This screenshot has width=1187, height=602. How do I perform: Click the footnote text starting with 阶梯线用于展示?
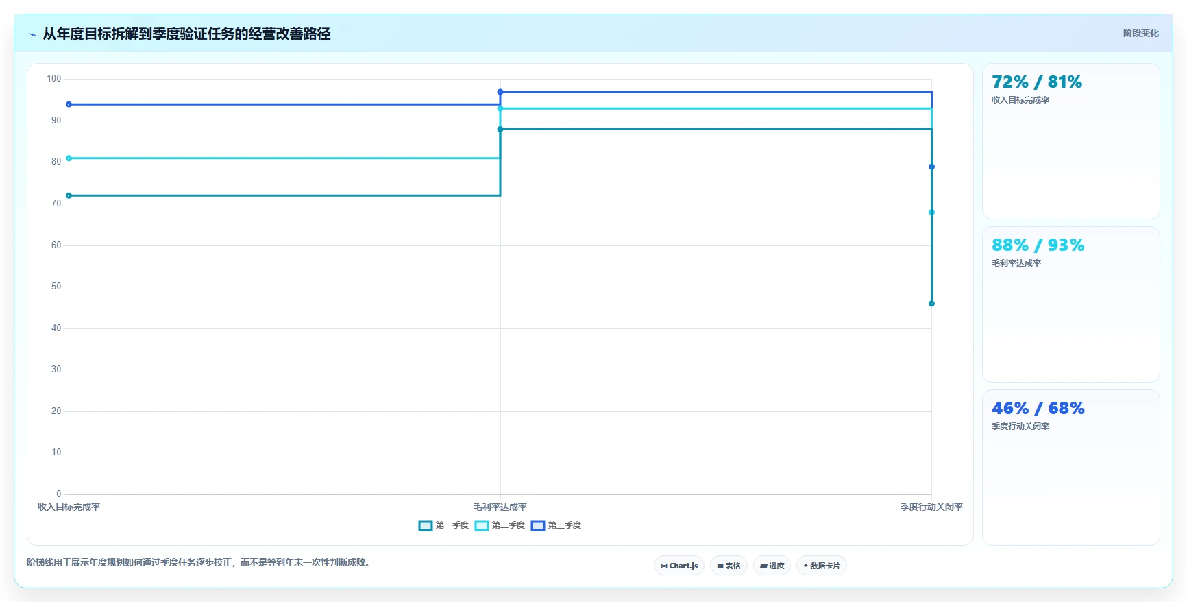(x=199, y=562)
